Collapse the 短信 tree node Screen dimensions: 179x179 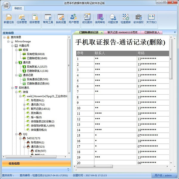pyautogui.click(x=16, y=50)
